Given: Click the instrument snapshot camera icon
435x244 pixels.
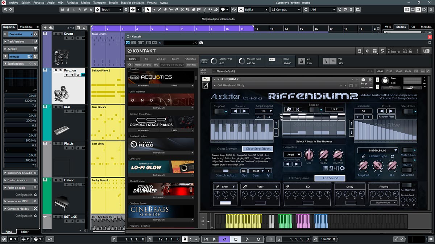Looking at the screenshot, I should pos(363,79).
